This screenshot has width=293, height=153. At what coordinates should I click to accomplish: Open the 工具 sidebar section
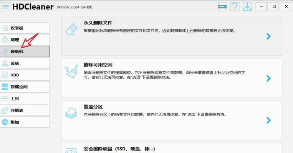[x=25, y=98]
